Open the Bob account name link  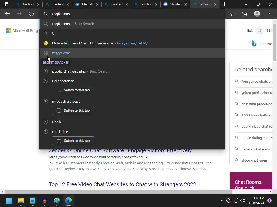tap(250, 30)
